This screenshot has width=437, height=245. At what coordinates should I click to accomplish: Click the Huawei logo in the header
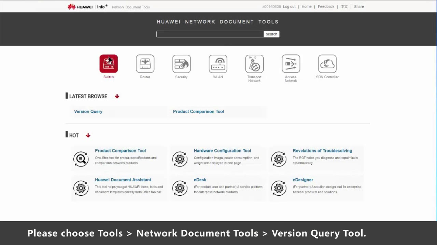coord(80,7)
